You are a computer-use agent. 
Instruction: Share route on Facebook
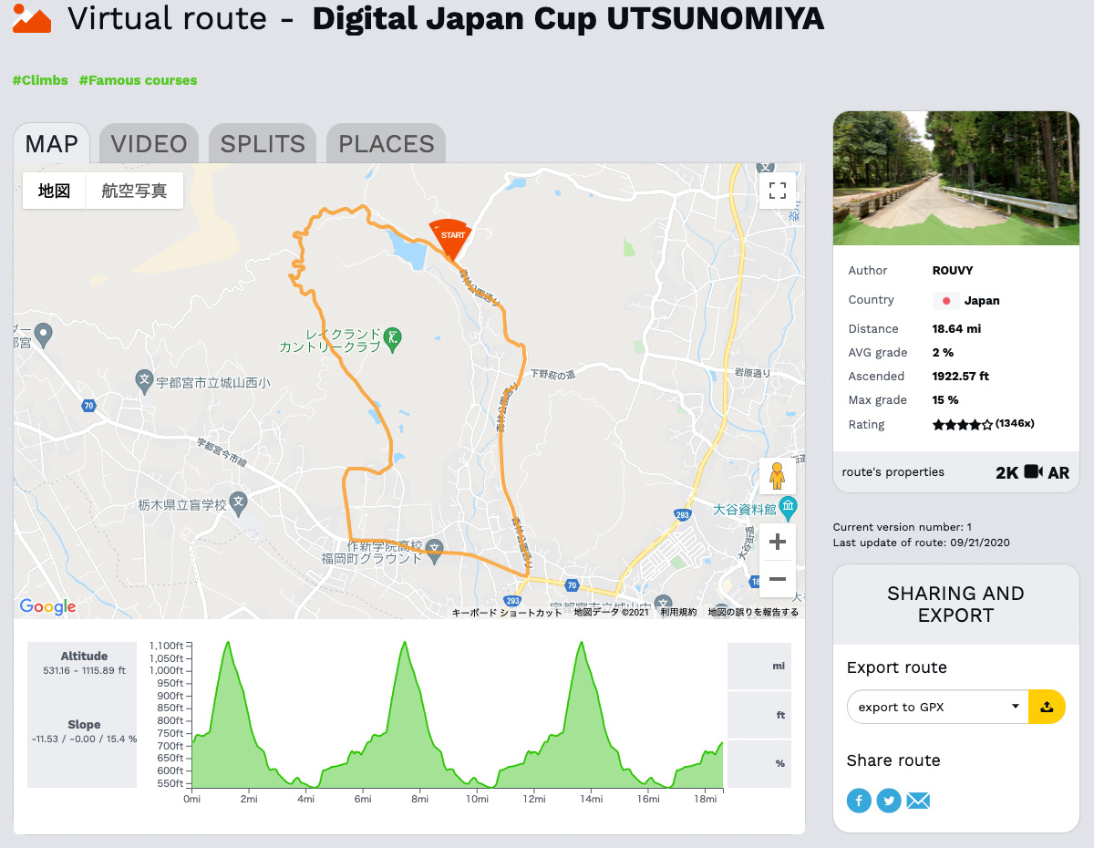click(x=859, y=801)
